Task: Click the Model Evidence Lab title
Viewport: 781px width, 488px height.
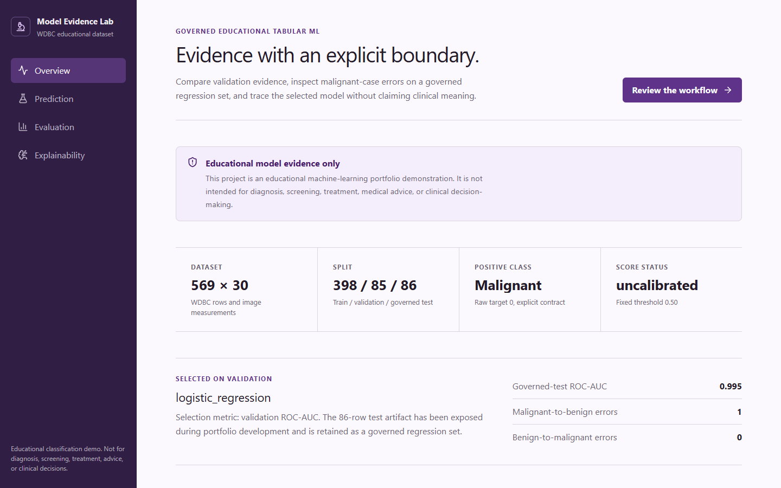Action: click(x=75, y=22)
